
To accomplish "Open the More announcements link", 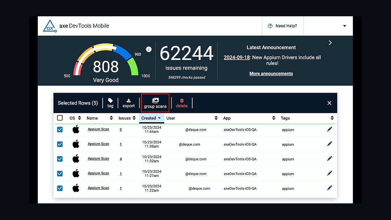I will pos(271,74).
